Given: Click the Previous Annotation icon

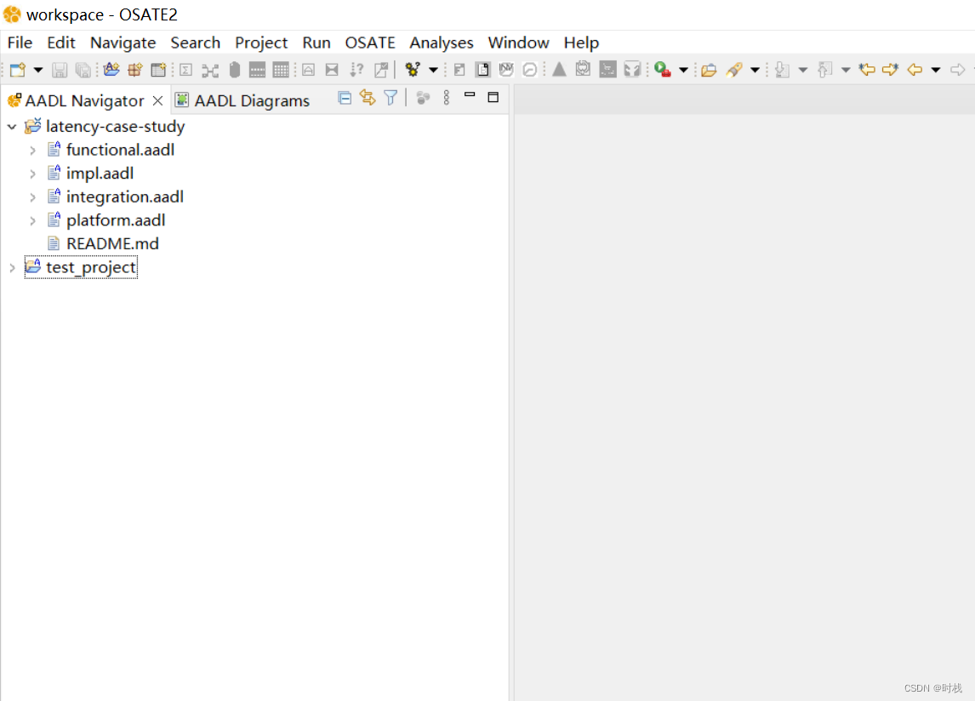Looking at the screenshot, I should click(x=825, y=70).
